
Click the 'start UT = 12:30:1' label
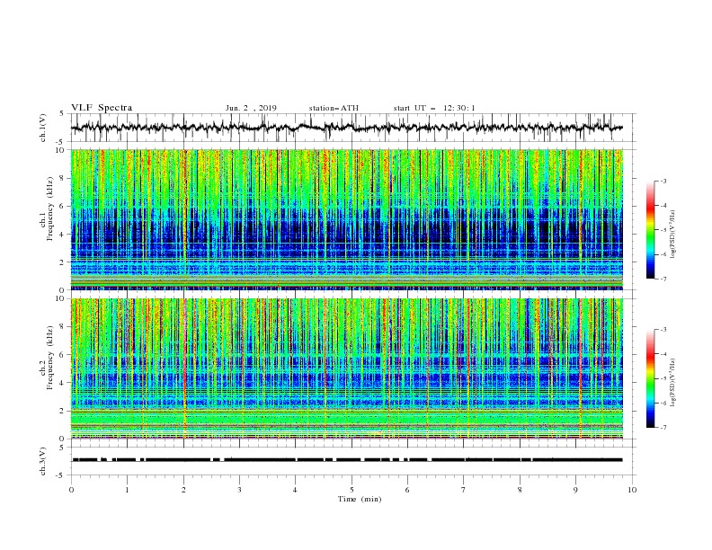coord(434,108)
